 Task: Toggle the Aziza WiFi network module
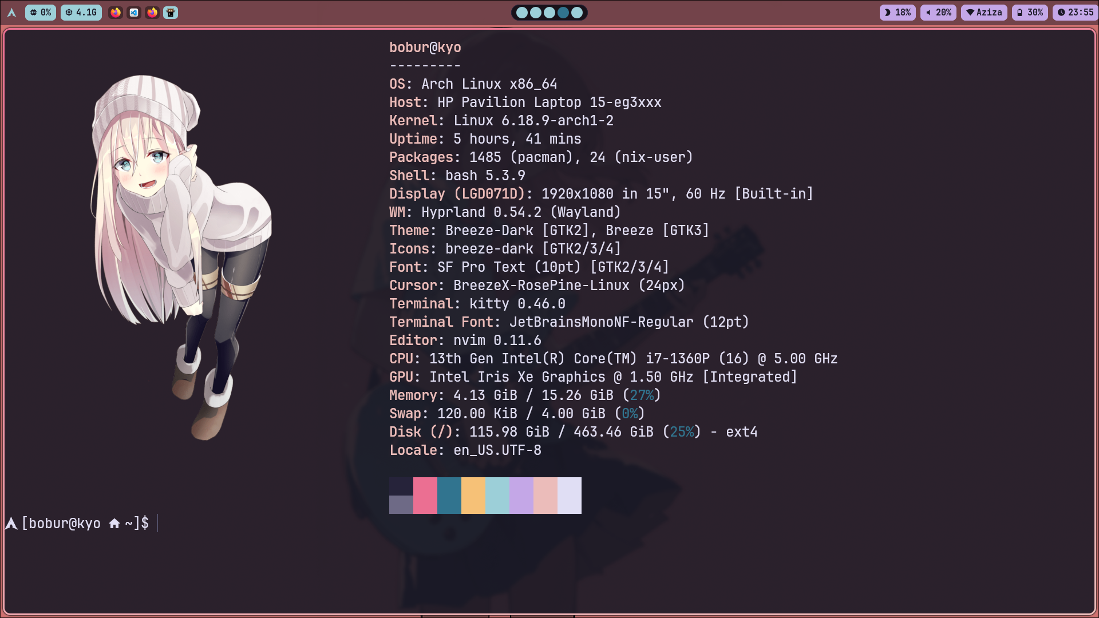pyautogui.click(x=984, y=12)
